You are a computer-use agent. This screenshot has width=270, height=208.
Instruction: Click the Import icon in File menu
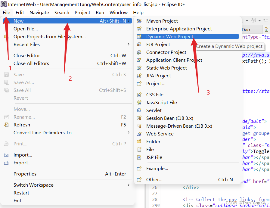pos(6,155)
